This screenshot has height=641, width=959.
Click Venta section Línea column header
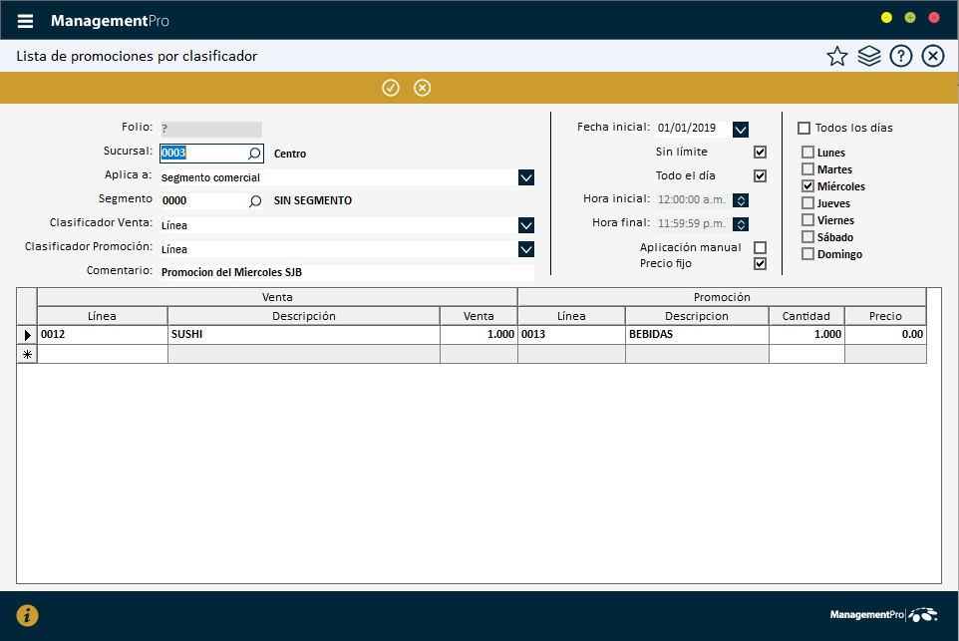pyautogui.click(x=102, y=316)
